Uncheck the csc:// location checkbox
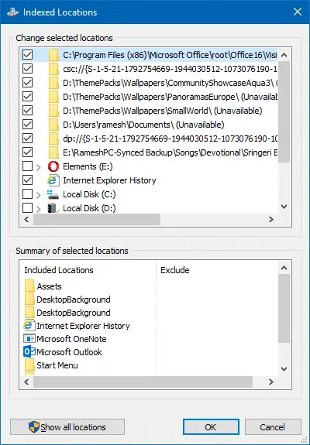 click(x=28, y=69)
